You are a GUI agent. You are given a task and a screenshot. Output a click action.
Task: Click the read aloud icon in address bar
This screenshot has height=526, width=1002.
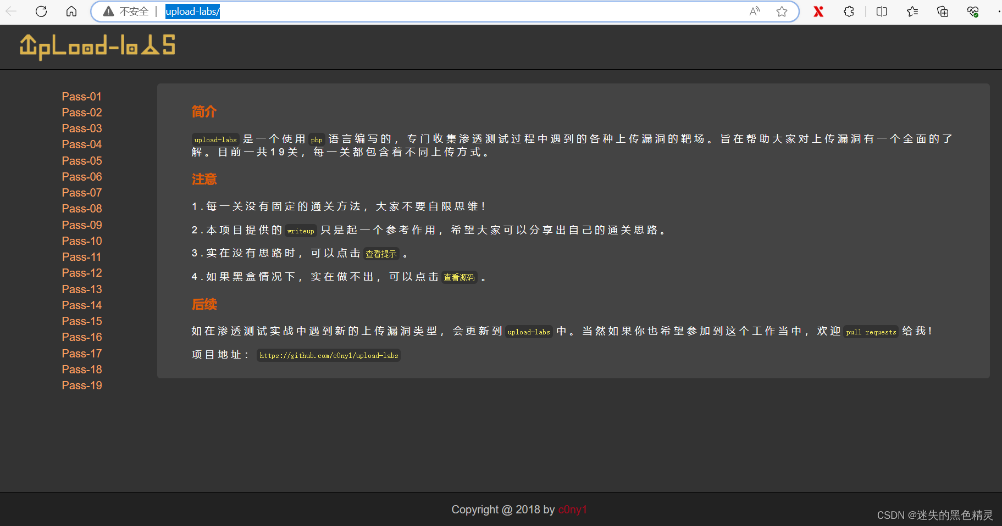pyautogui.click(x=755, y=12)
